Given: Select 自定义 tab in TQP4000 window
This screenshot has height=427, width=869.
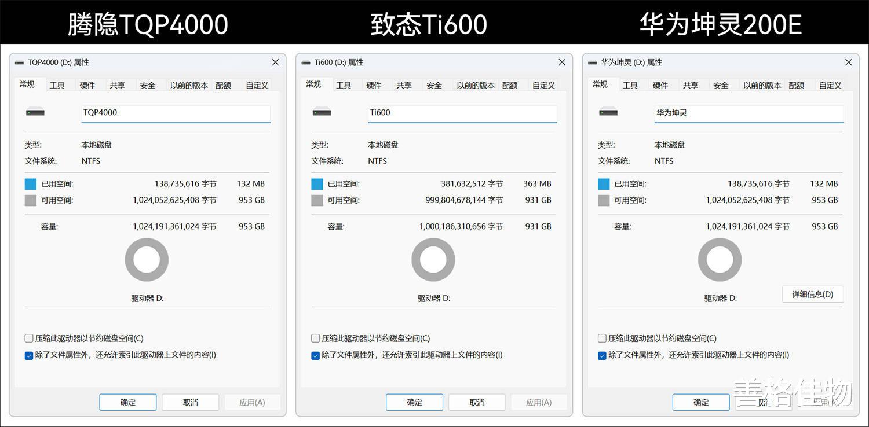Looking at the screenshot, I should (x=257, y=85).
